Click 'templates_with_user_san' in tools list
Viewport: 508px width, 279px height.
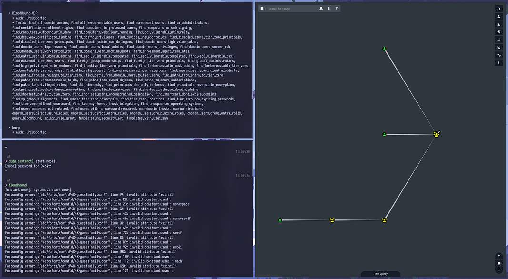coord(147,118)
